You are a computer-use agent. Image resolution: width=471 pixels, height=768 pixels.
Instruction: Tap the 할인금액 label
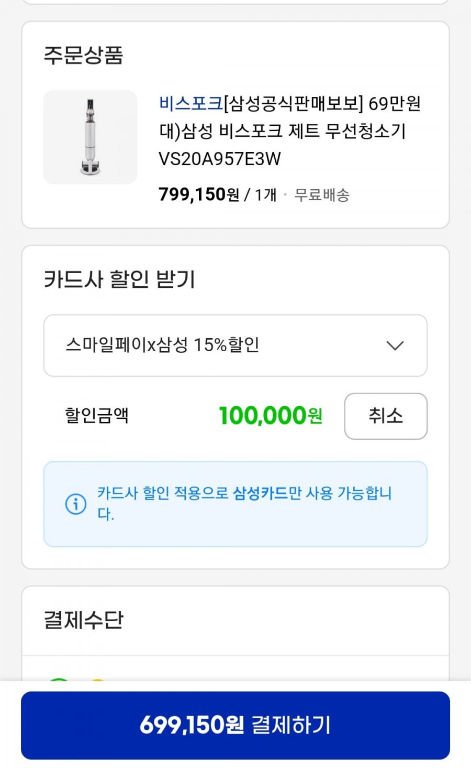point(97,416)
